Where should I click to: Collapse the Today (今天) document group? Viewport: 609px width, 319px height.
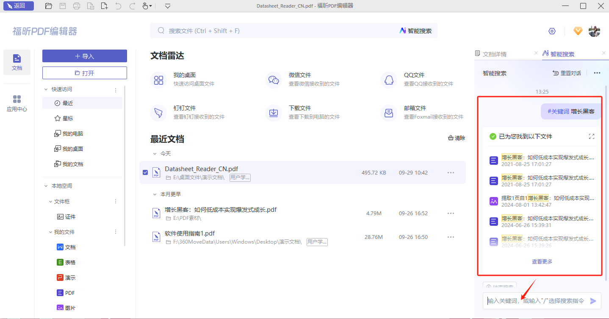[x=155, y=154]
